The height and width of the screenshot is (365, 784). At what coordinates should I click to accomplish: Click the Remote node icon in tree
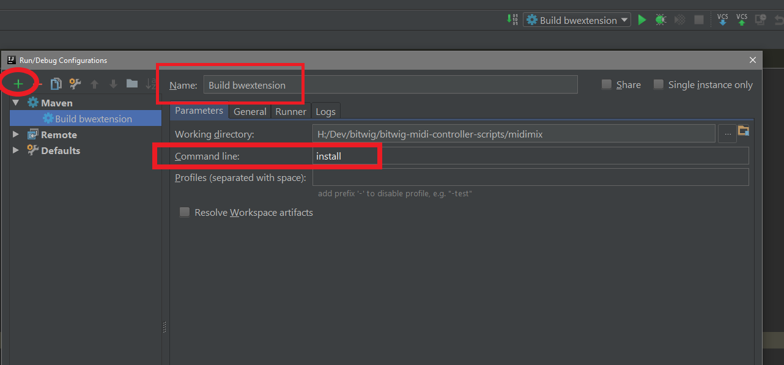click(33, 135)
